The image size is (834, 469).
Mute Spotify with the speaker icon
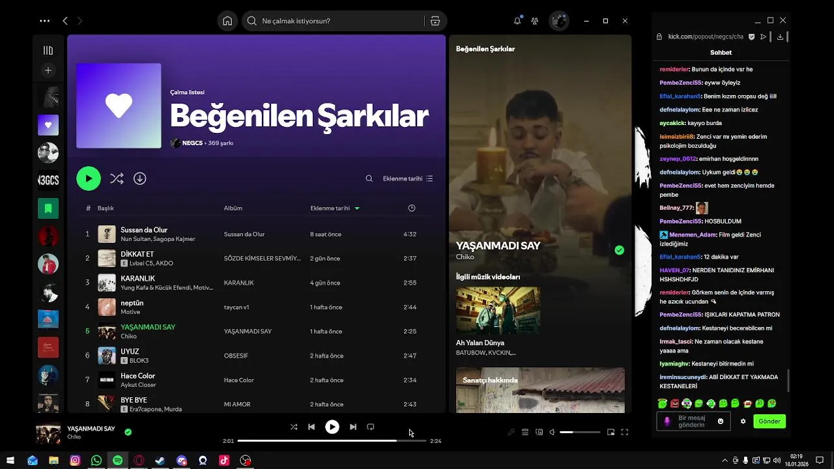click(x=553, y=432)
